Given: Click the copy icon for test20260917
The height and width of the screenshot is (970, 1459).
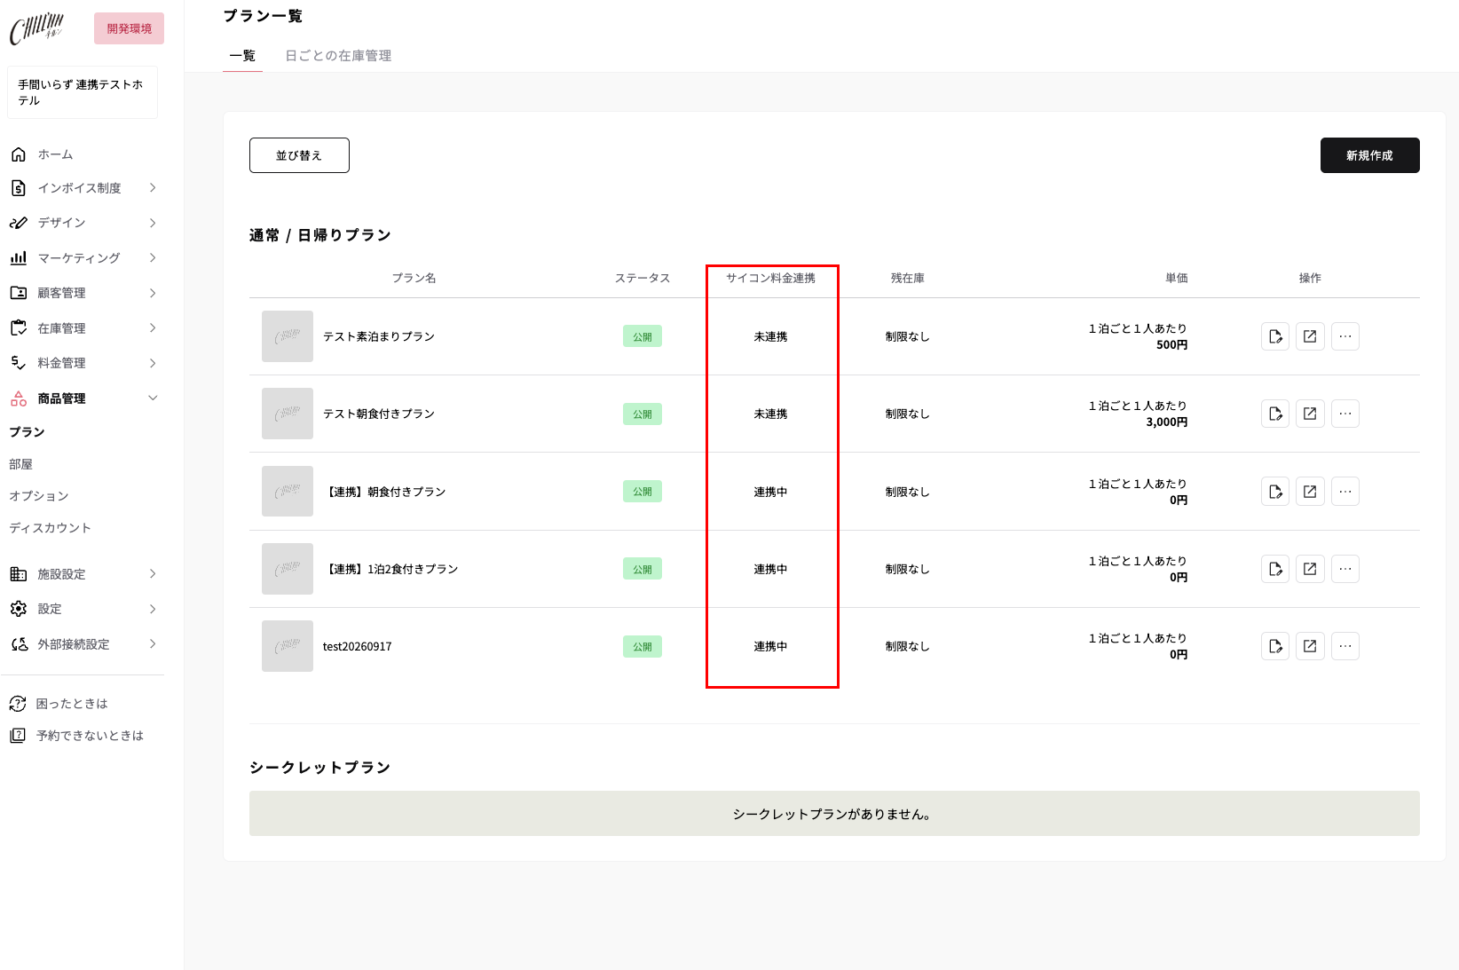Looking at the screenshot, I should tap(1275, 646).
